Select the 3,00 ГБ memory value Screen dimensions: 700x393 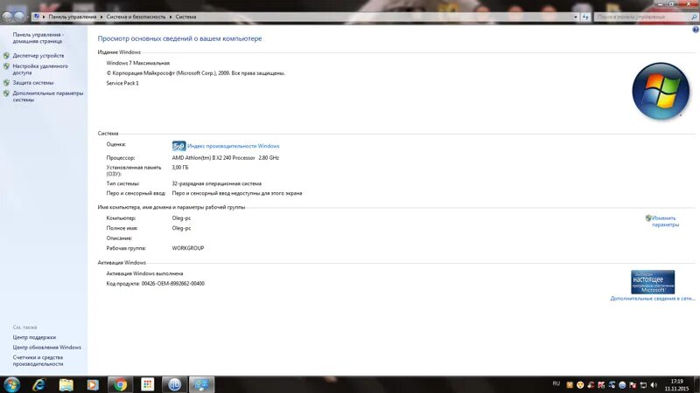180,168
